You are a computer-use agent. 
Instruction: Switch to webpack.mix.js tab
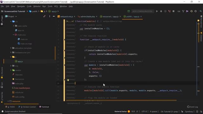67,16
